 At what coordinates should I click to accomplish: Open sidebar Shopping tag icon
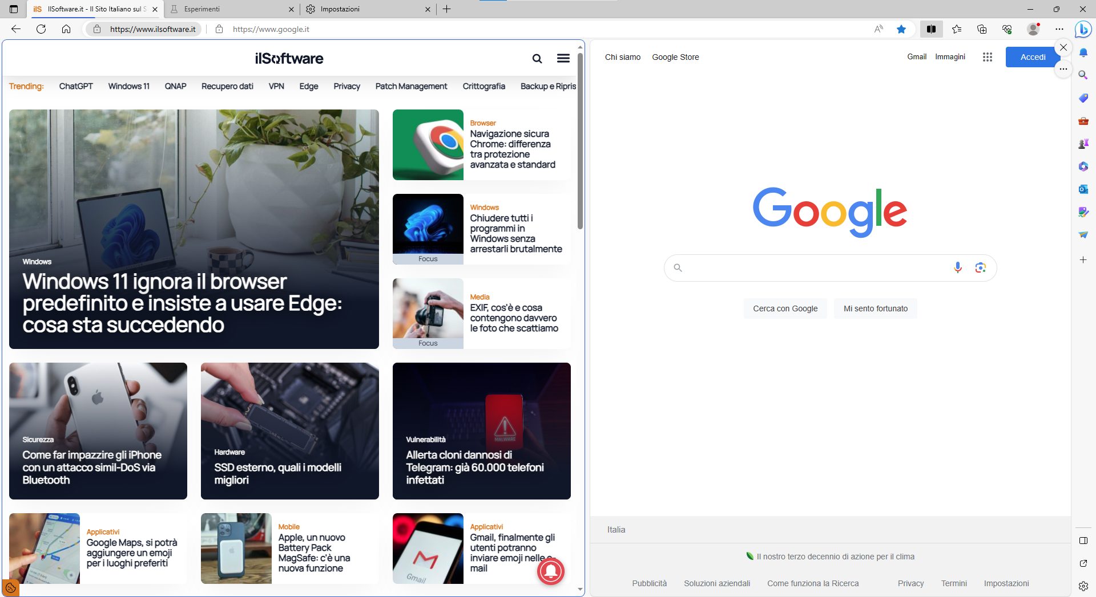click(1083, 98)
